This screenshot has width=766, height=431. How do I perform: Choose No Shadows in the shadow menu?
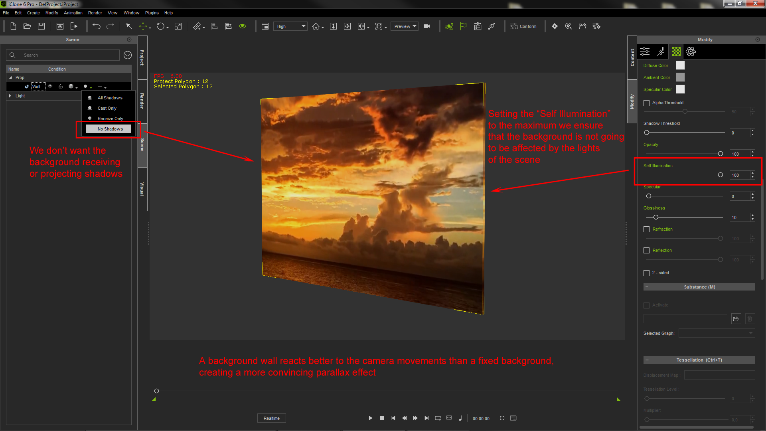pyautogui.click(x=109, y=129)
